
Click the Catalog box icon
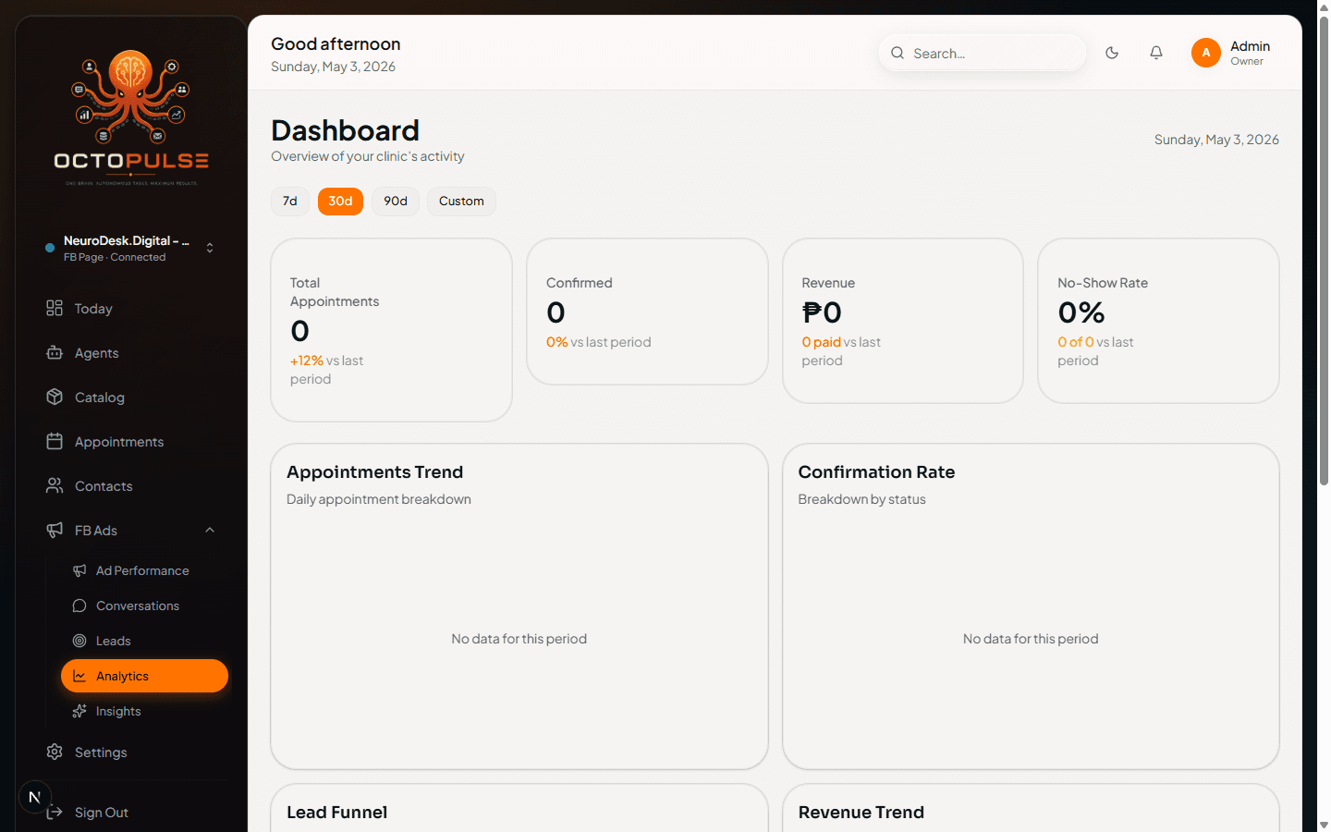coord(55,397)
